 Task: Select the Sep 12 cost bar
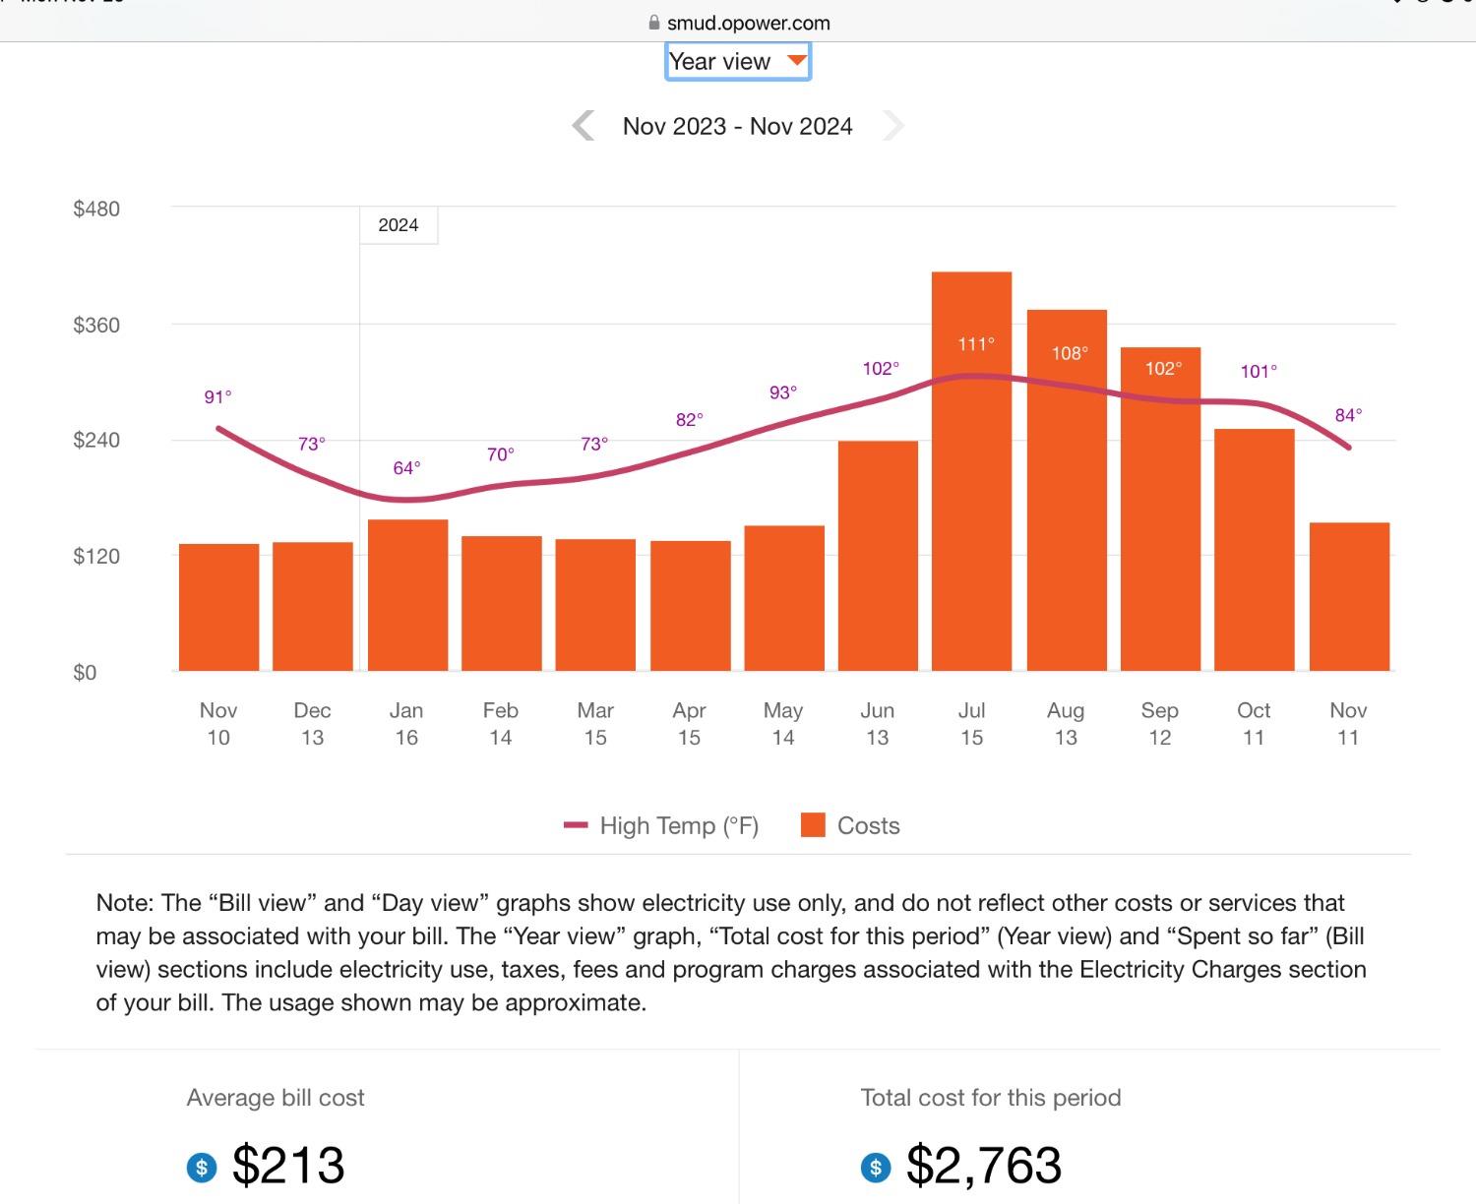(1161, 509)
